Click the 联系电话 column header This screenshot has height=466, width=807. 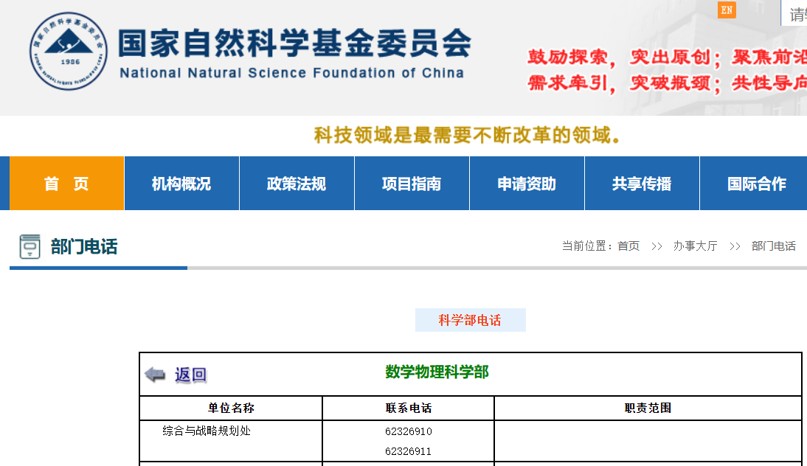409,408
